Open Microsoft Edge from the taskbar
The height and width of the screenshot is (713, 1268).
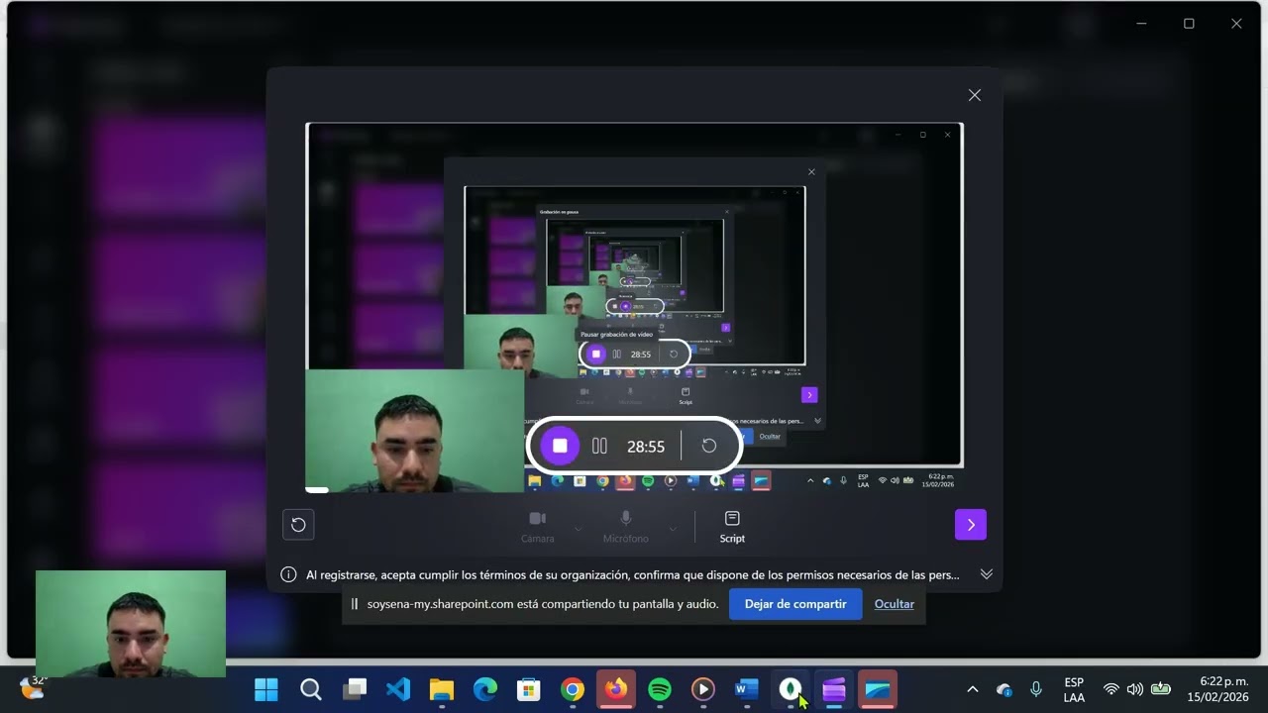pos(485,689)
